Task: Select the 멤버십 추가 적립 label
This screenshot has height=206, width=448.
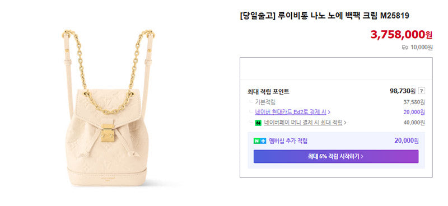Action: [288, 141]
